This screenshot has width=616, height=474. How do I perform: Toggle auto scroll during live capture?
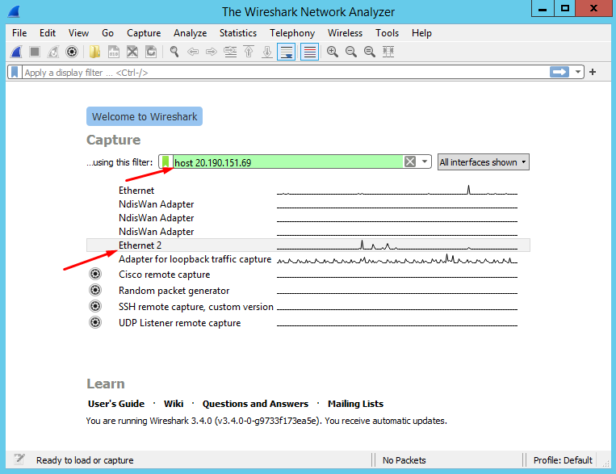[287, 52]
